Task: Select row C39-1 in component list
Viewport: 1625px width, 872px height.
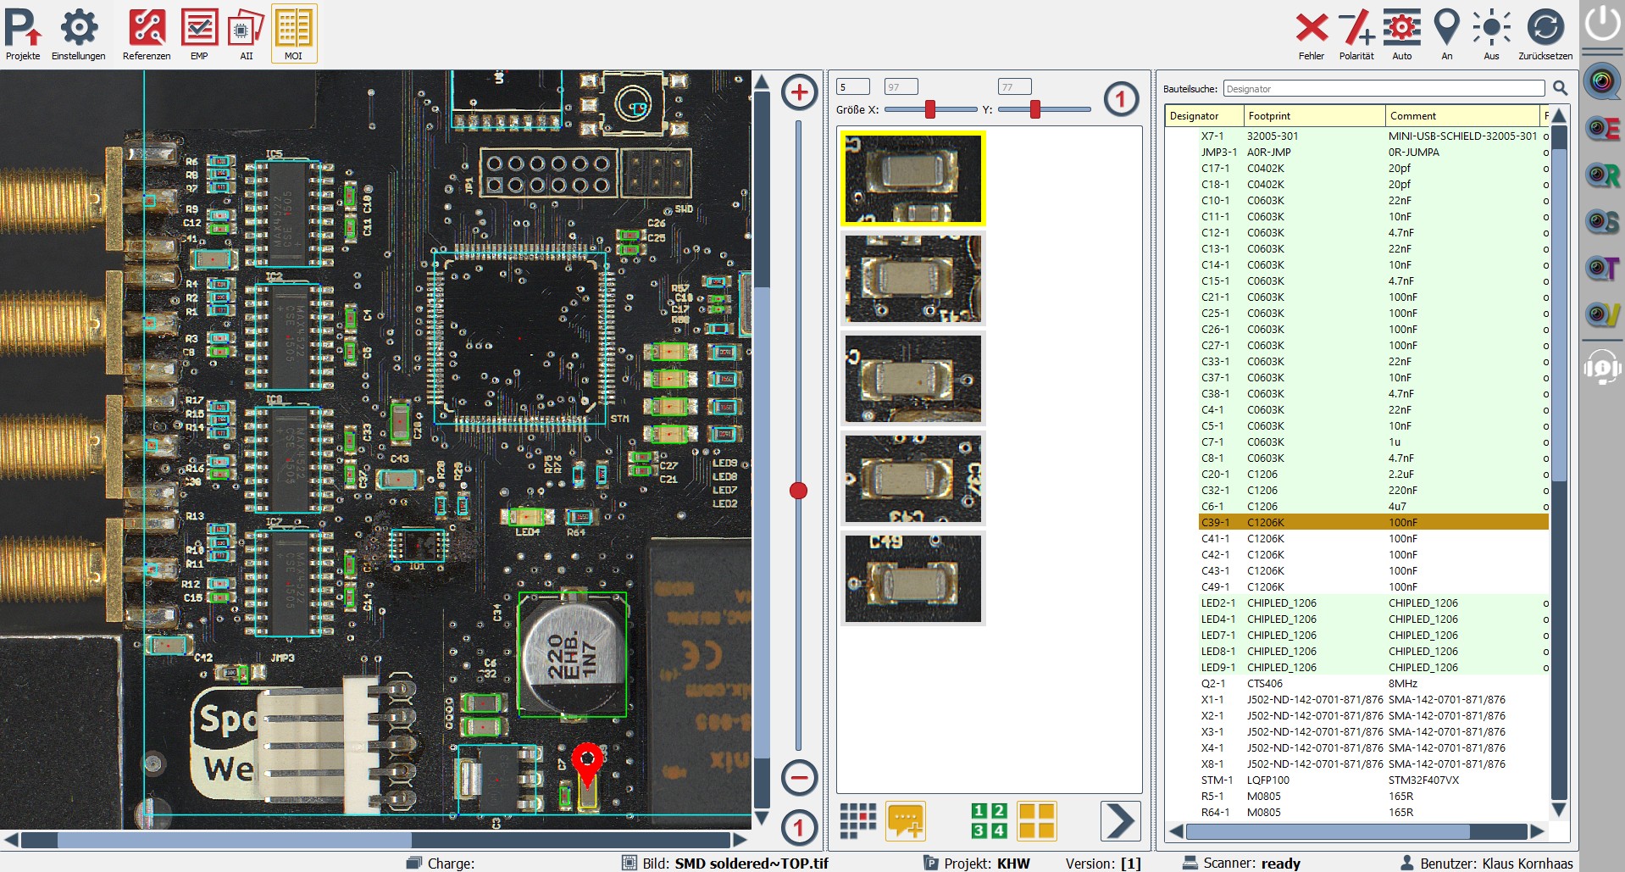Action: (x=1373, y=522)
